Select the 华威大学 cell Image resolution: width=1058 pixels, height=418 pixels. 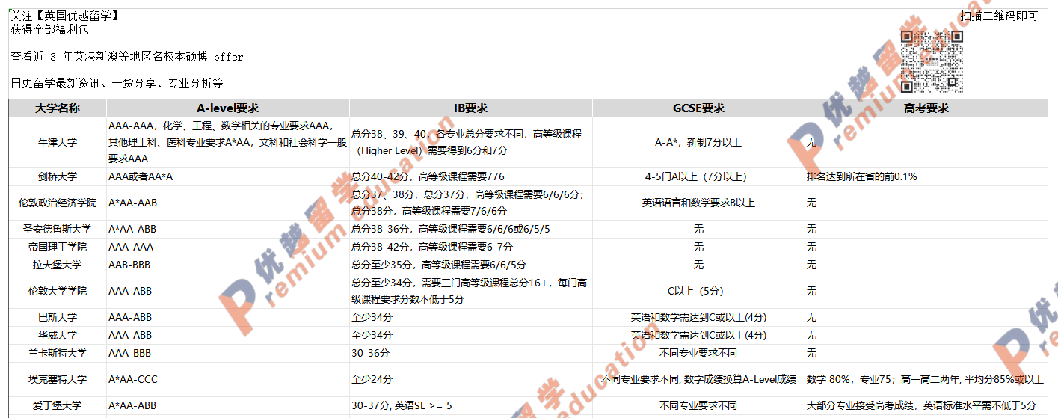(x=58, y=335)
